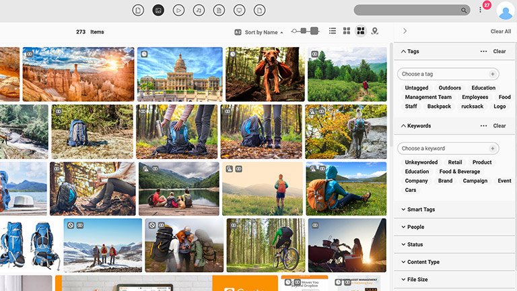Image resolution: width=517 pixels, height=291 pixels.
Task: Click the A-Z sort icon
Action: pyautogui.click(x=238, y=32)
